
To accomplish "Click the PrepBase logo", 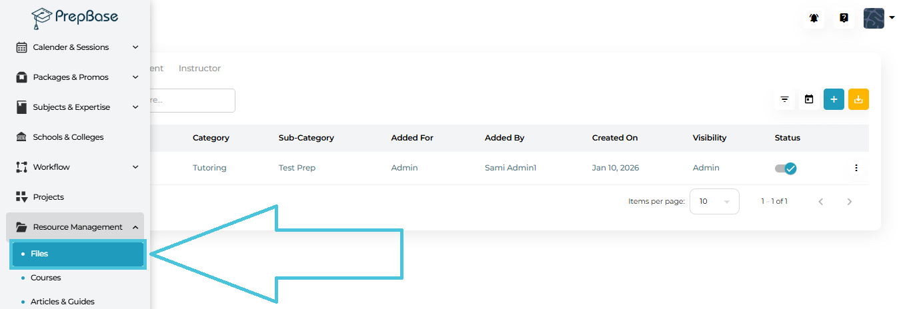I will tap(75, 17).
